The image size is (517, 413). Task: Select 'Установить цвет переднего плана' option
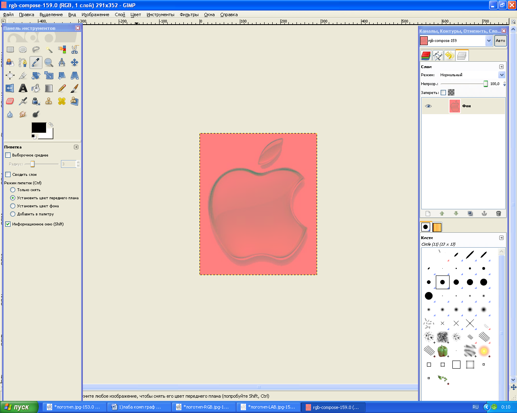[x=13, y=198]
